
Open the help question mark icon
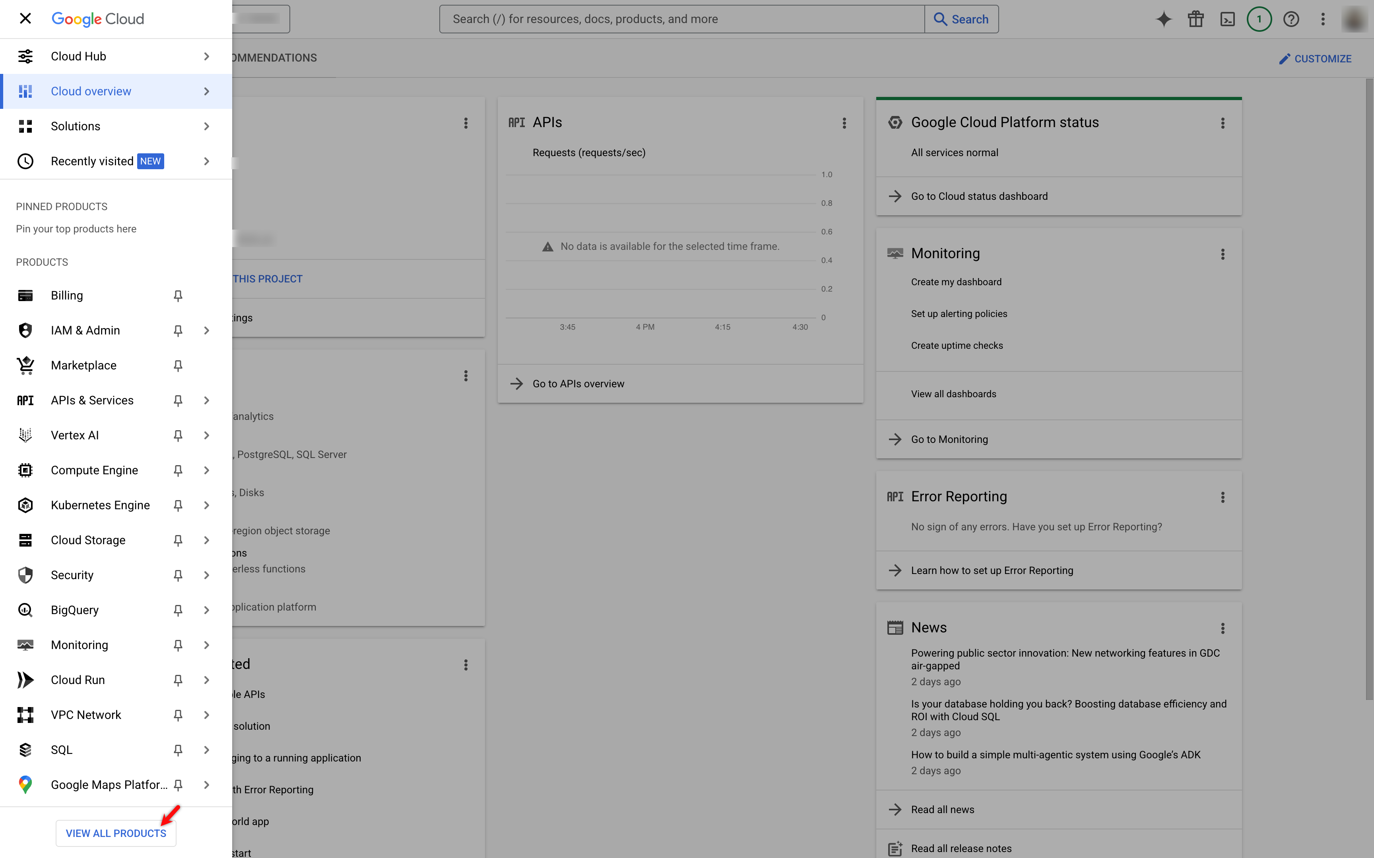pyautogui.click(x=1291, y=19)
